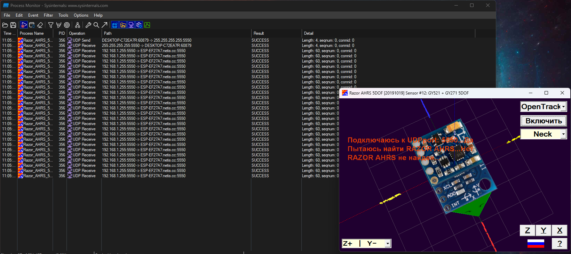The height and width of the screenshot is (254, 571).
Task: Select the Include Process From Window target icon
Action: click(x=67, y=25)
